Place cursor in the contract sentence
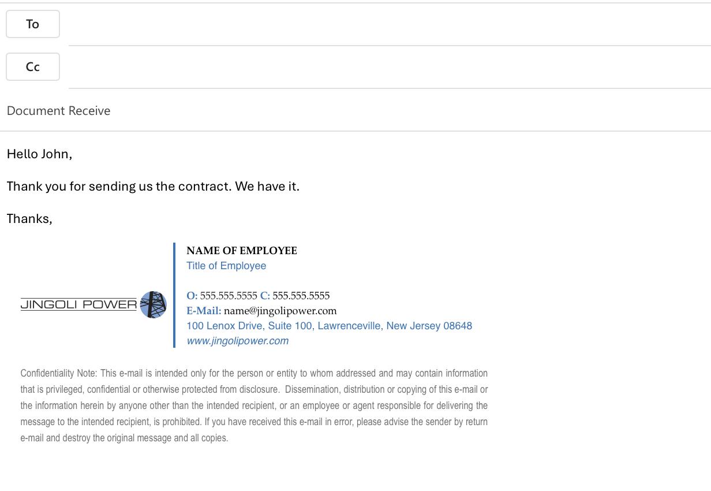 (x=153, y=187)
